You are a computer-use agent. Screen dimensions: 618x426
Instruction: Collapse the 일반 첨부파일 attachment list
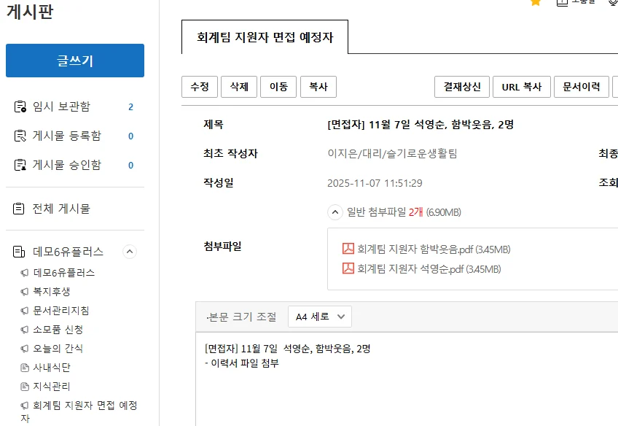coord(335,212)
